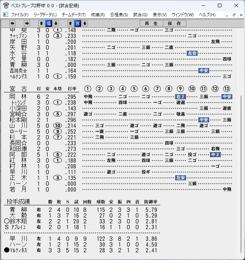The width and height of the screenshot is (245, 260).
Task: Click the 投手成績 section header
Action: pyautogui.click(x=18, y=202)
